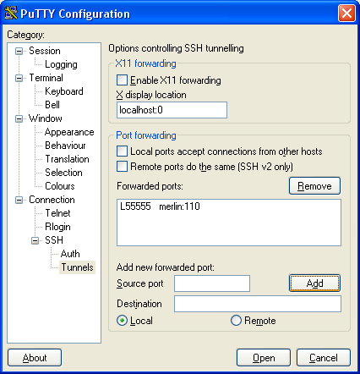Remove the selected forwarded port
The width and height of the screenshot is (360, 374).
click(x=314, y=186)
